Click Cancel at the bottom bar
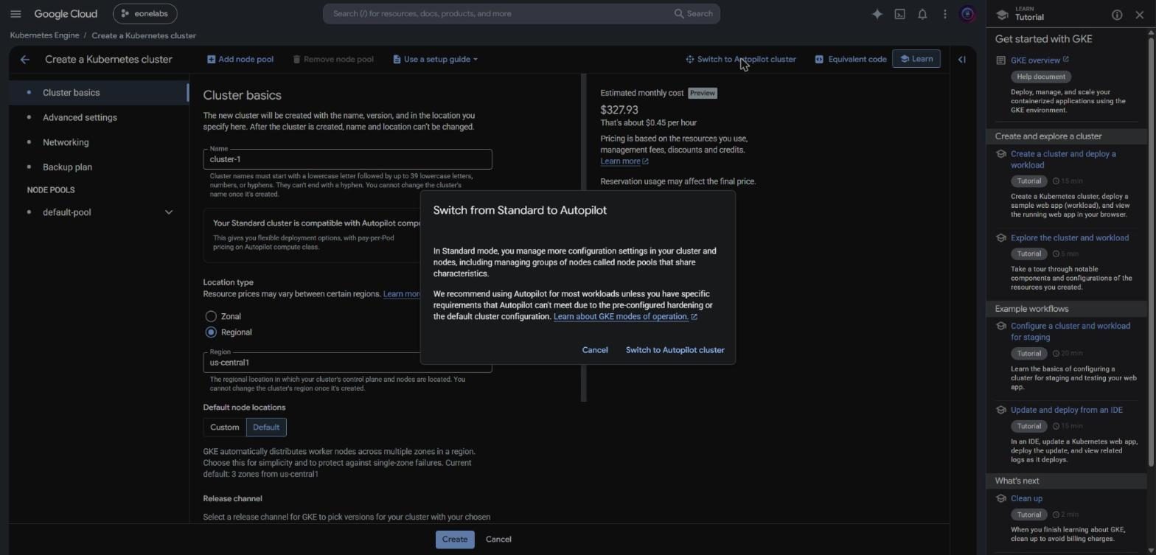The height and width of the screenshot is (555, 1156). [x=498, y=540]
